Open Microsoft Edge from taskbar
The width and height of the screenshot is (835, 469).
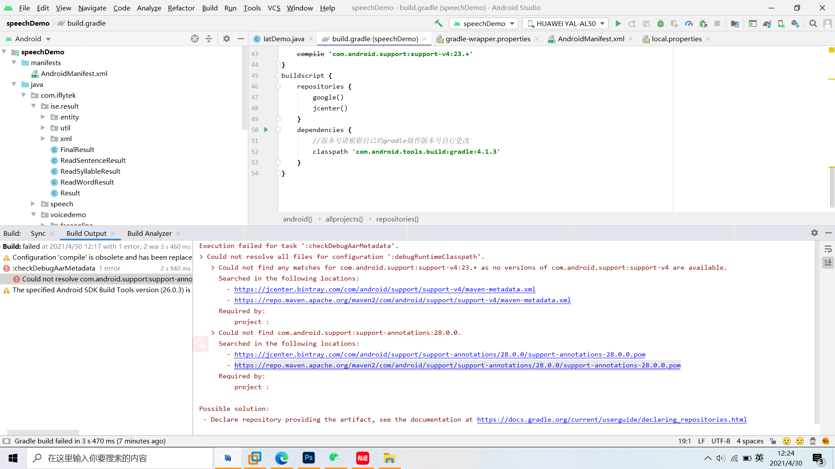[x=282, y=458]
